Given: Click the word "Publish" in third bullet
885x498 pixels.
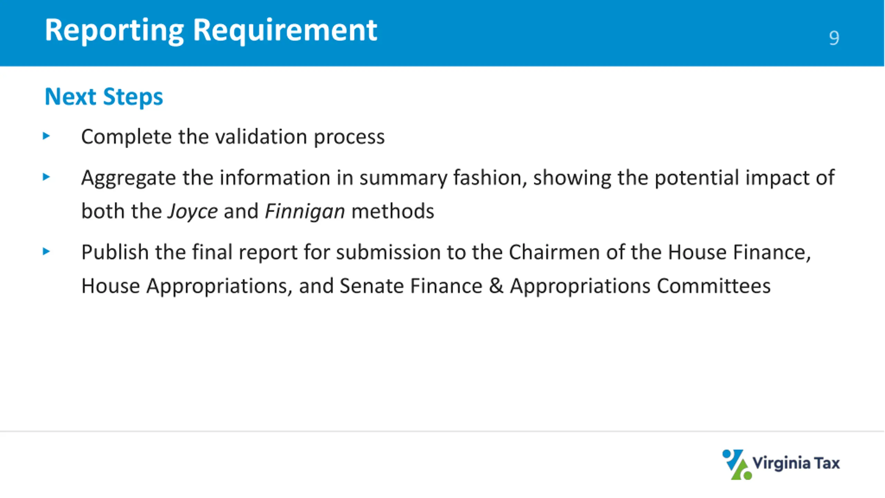Looking at the screenshot, I should coord(115,252).
